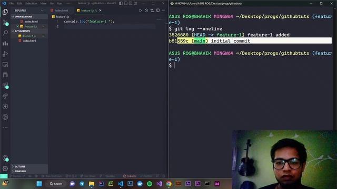Select index.html in GITHUBTUTS folder
This screenshot has width=337, height=189.
[29, 41]
